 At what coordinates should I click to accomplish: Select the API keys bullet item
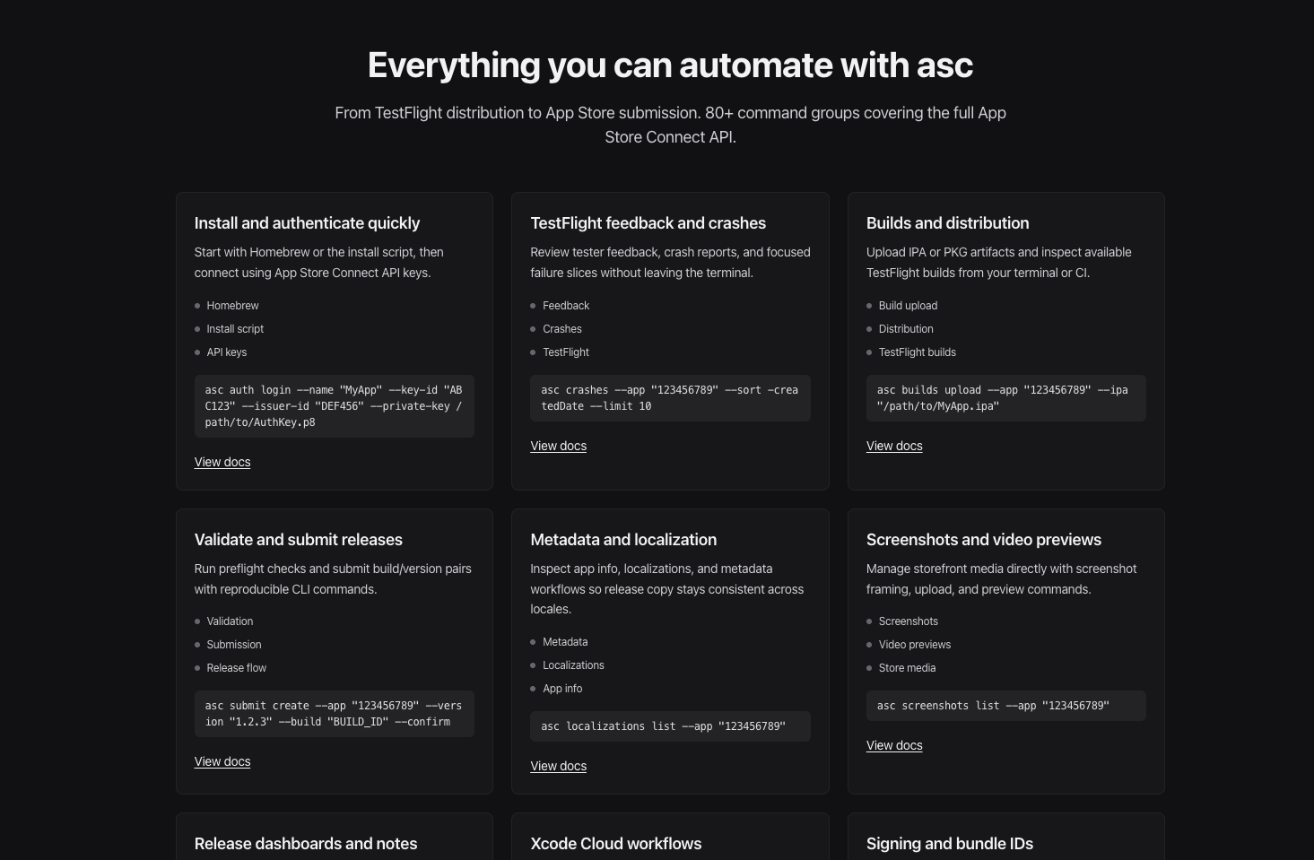coord(226,352)
